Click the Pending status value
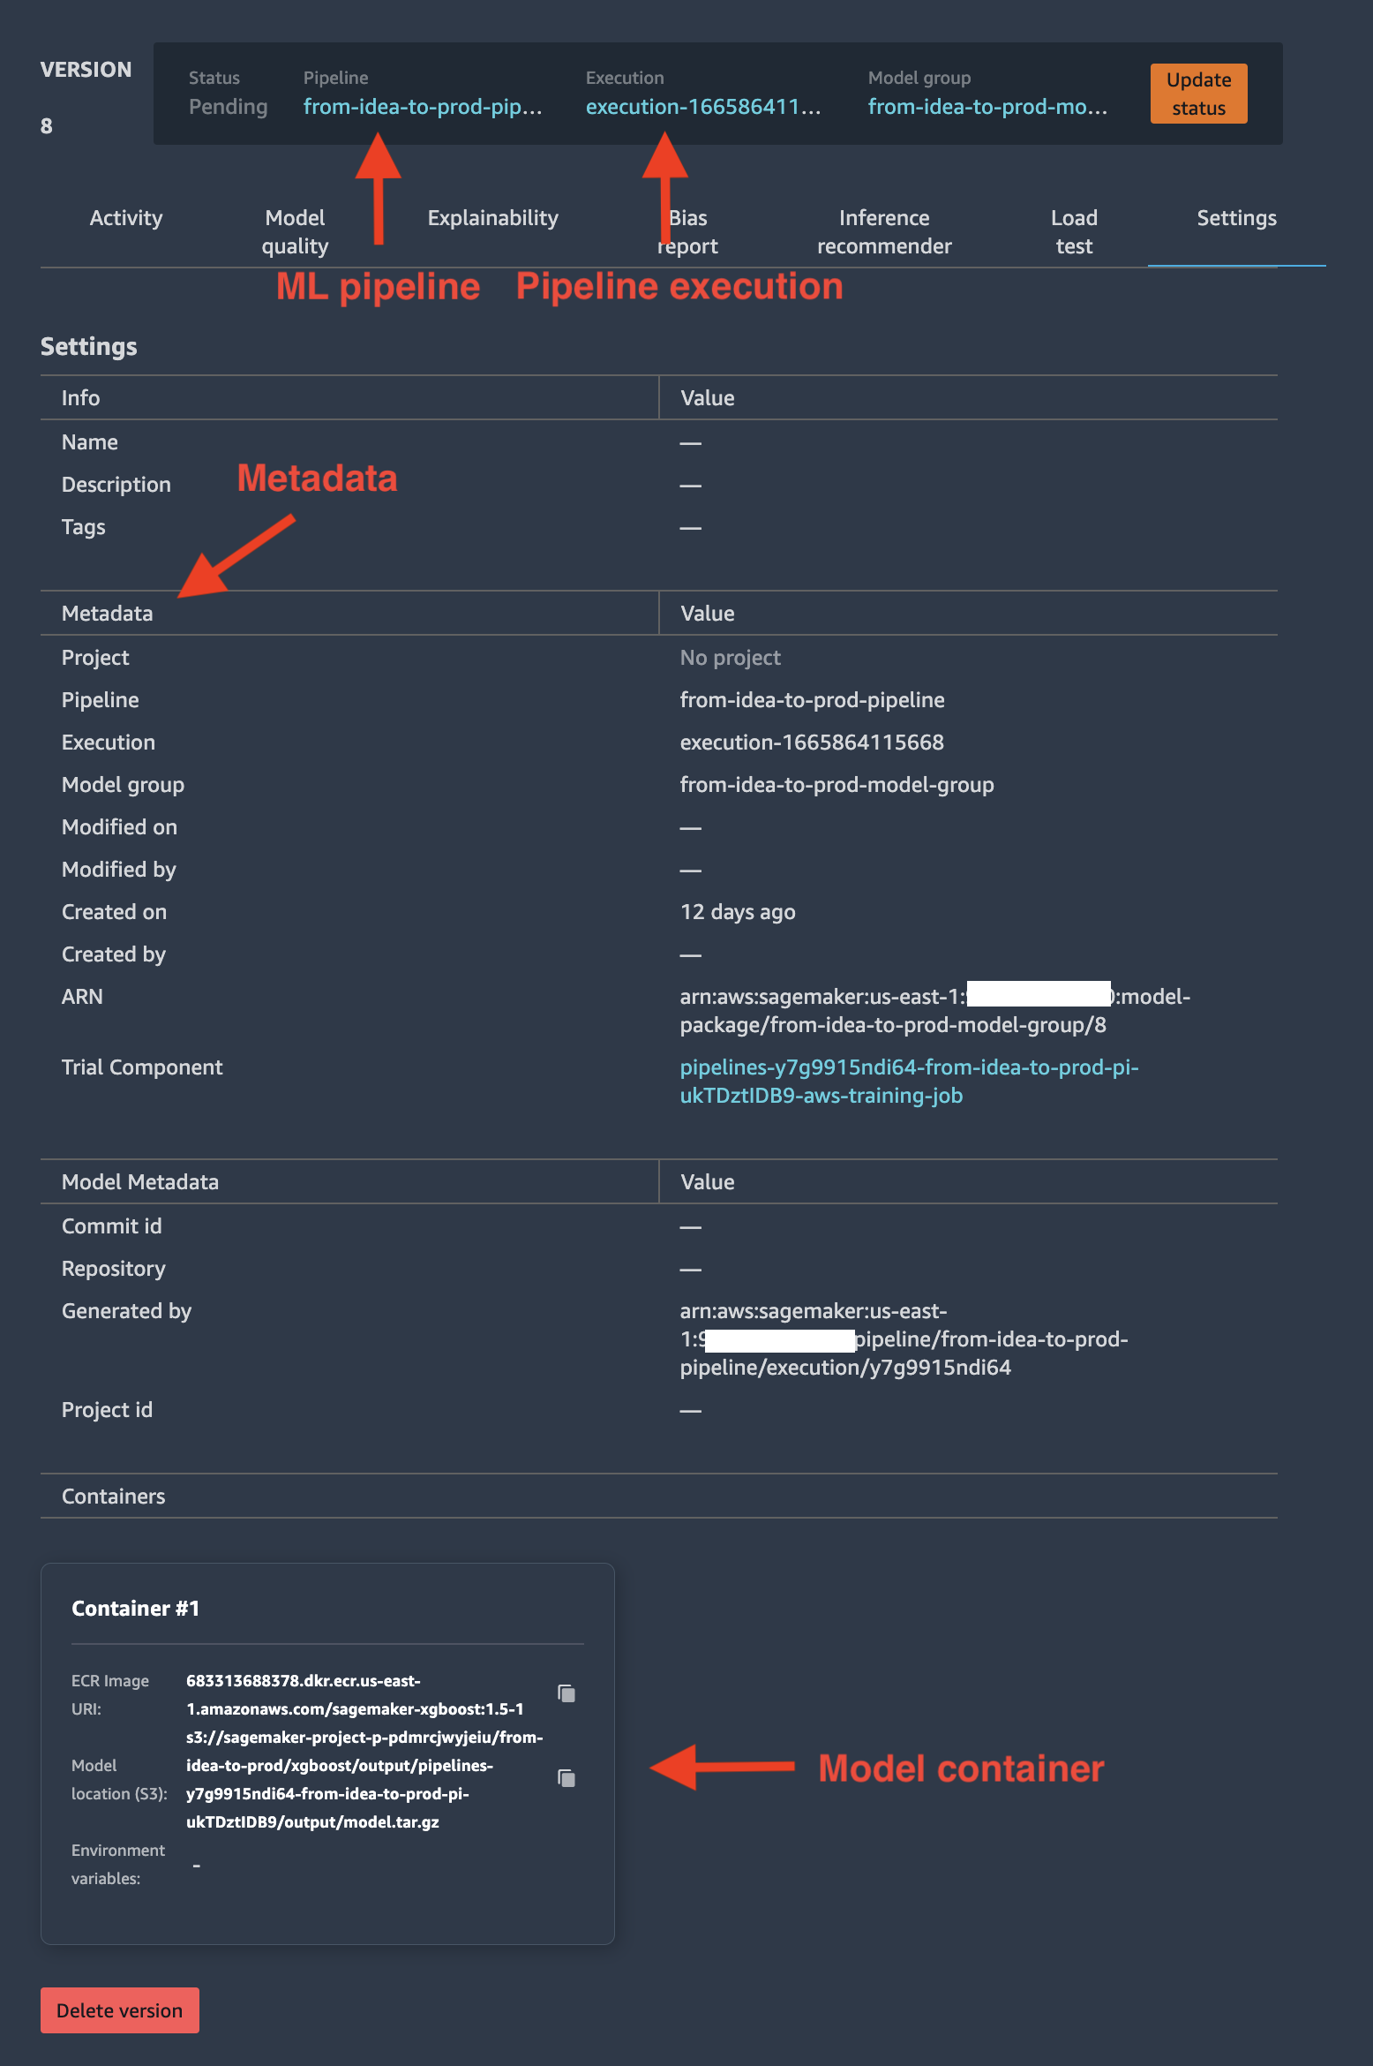This screenshot has height=2066, width=1373. click(228, 107)
